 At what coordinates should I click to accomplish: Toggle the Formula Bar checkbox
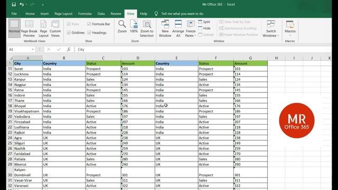point(89,24)
